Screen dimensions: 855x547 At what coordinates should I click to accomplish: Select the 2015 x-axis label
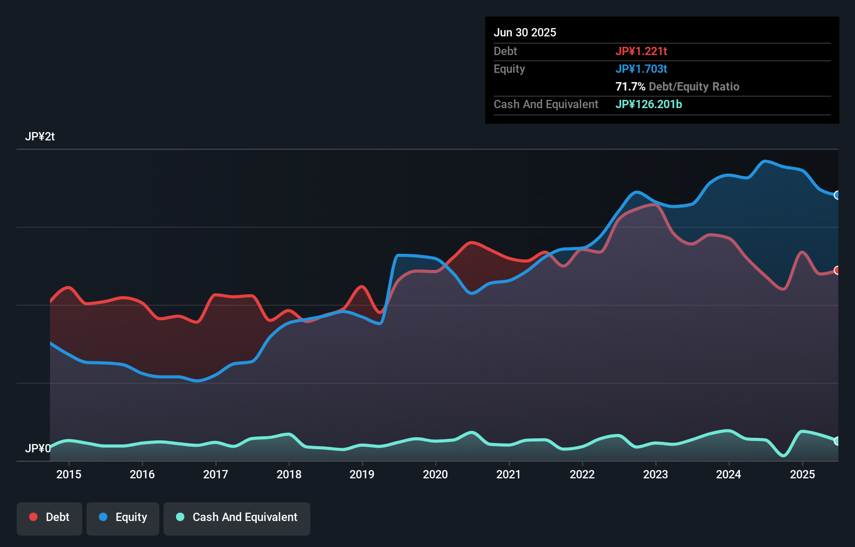tap(69, 475)
